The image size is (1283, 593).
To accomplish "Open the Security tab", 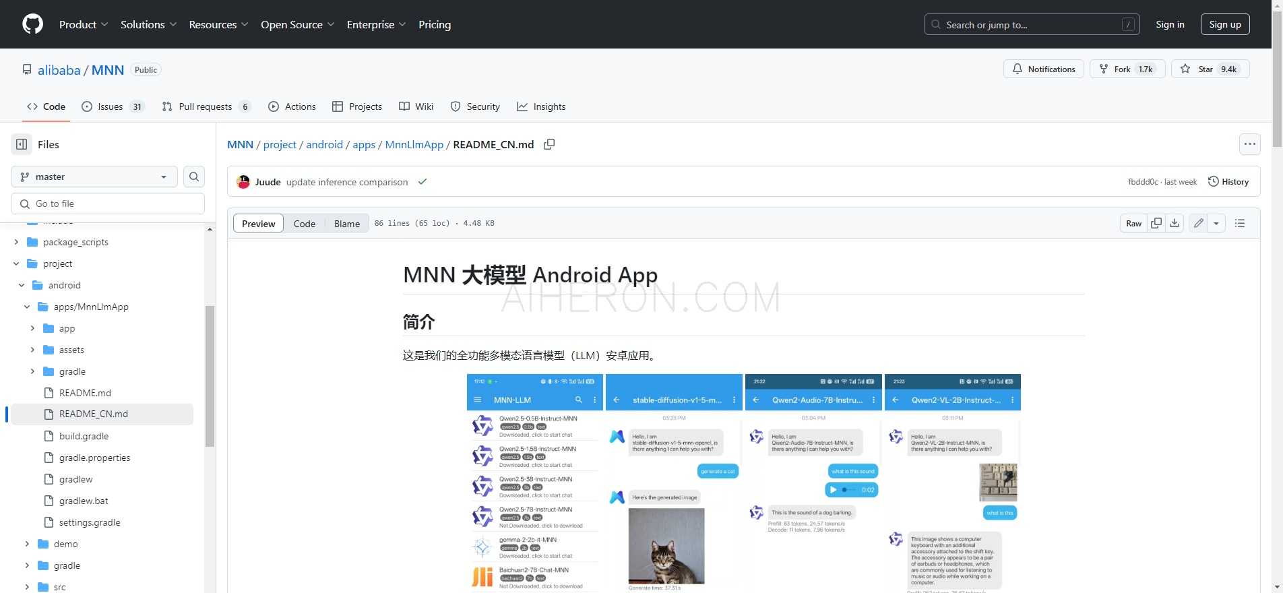I will [475, 106].
